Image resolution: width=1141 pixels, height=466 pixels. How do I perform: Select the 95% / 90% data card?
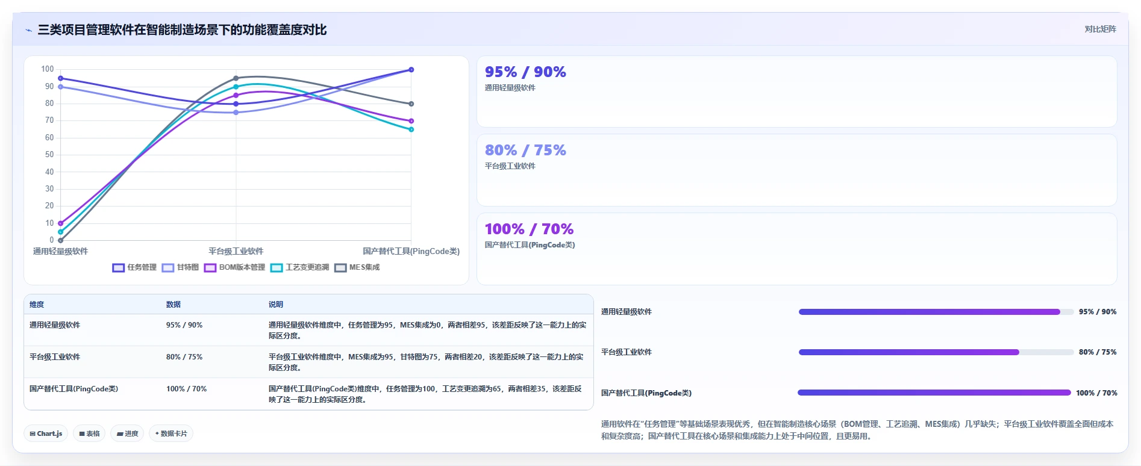(x=796, y=92)
